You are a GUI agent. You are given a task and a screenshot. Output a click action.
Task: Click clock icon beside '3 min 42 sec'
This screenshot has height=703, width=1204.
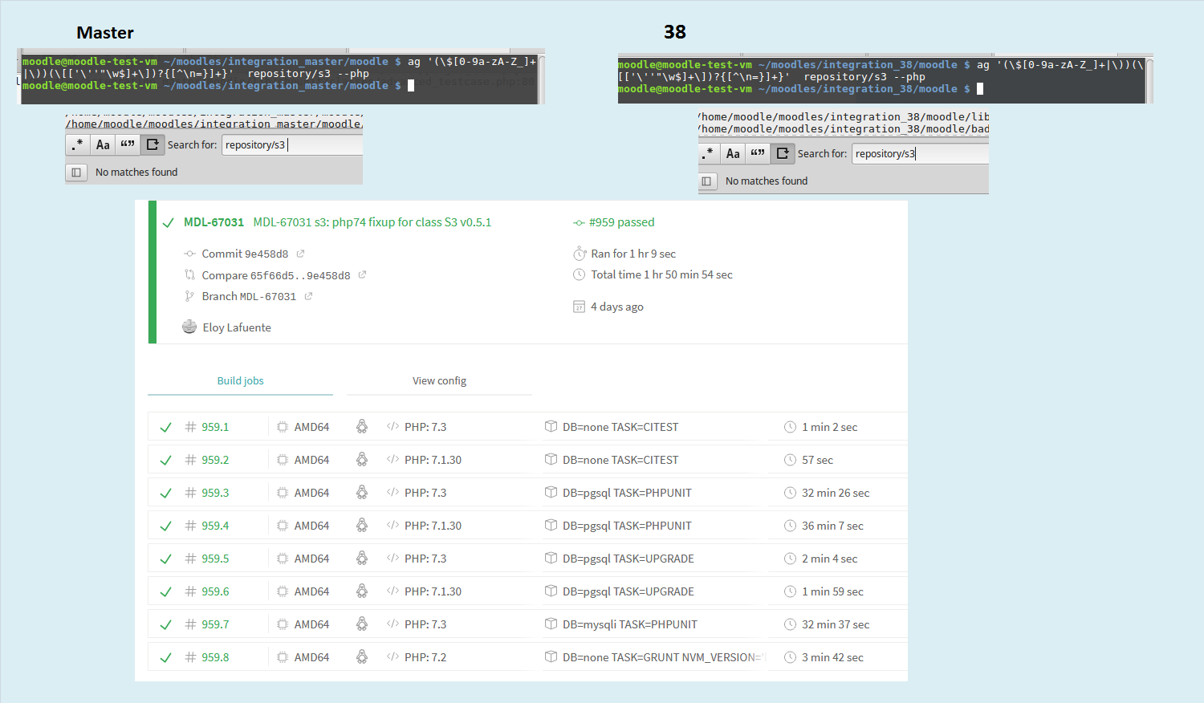click(x=790, y=657)
